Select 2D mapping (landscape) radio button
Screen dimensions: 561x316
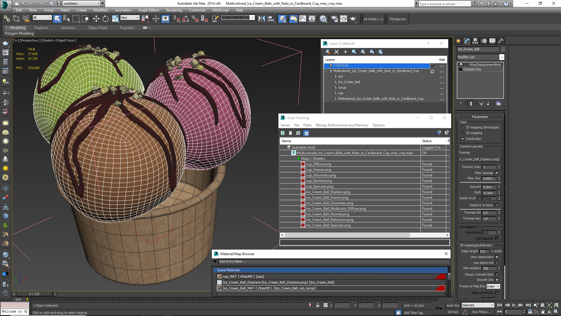(x=463, y=127)
